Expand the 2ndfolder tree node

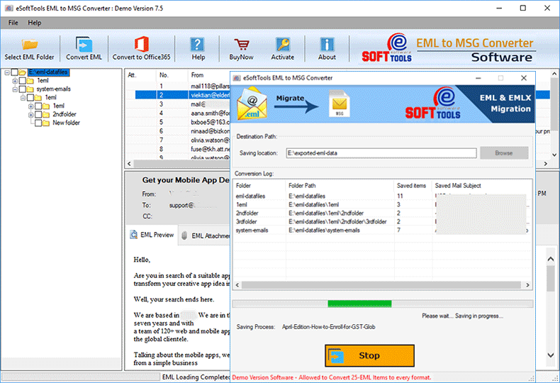31,115
